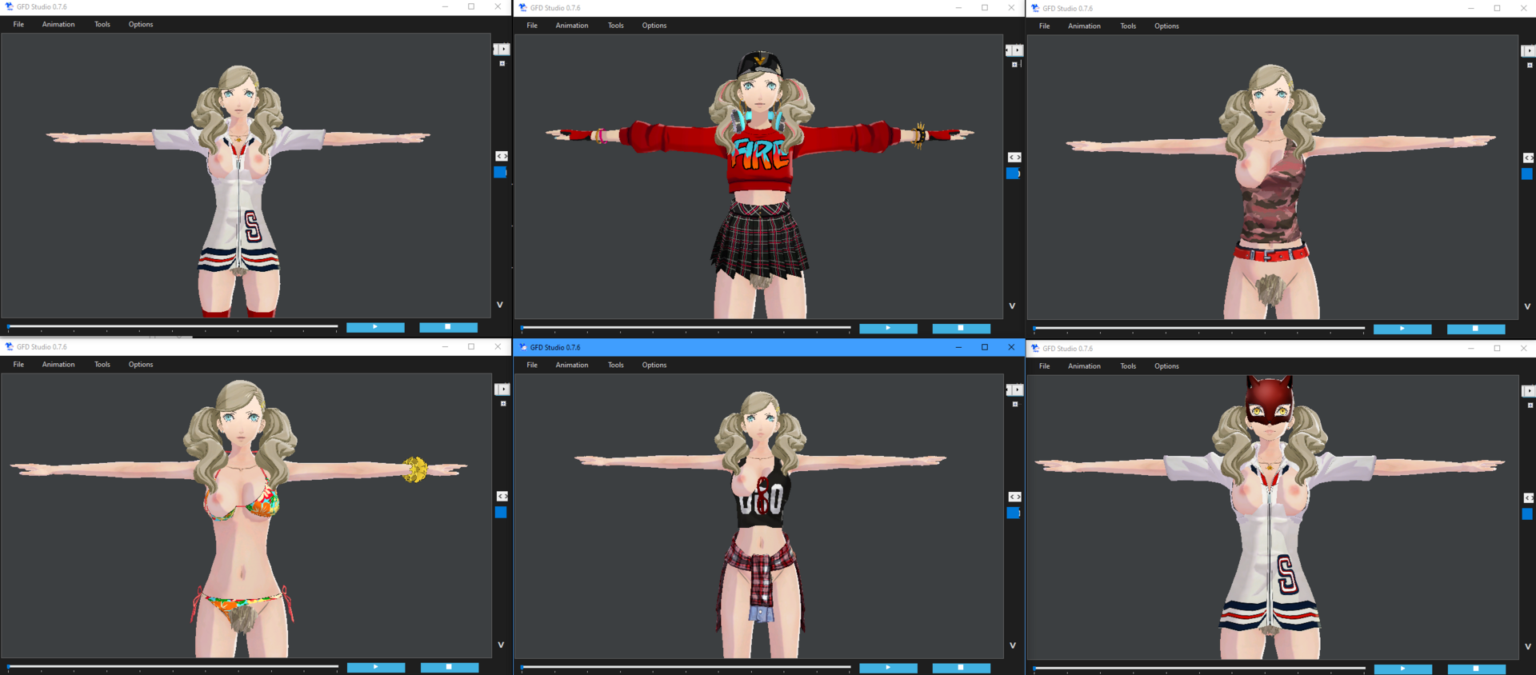
Task: Open File menu in active plaid-shirt window
Action: coord(532,365)
